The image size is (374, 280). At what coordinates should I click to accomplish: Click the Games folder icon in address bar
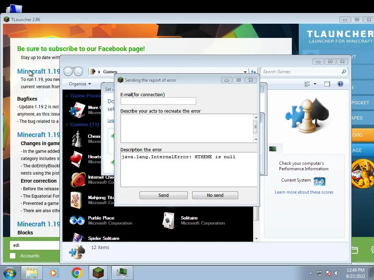pyautogui.click(x=92, y=71)
